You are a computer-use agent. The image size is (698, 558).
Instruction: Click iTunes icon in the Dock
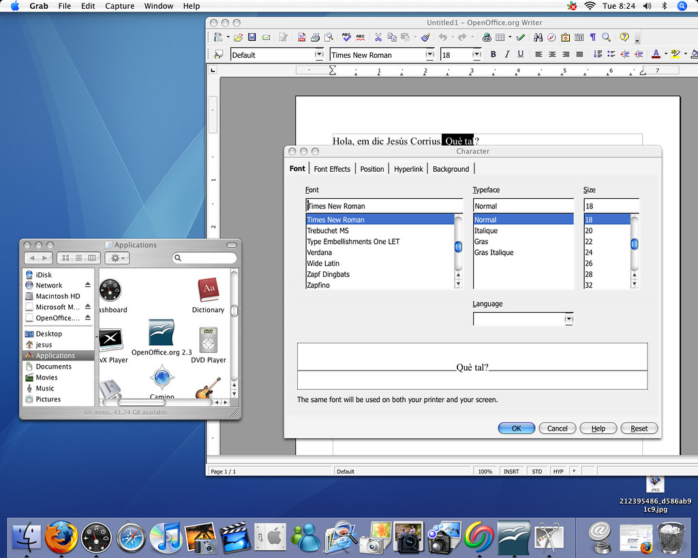(165, 538)
